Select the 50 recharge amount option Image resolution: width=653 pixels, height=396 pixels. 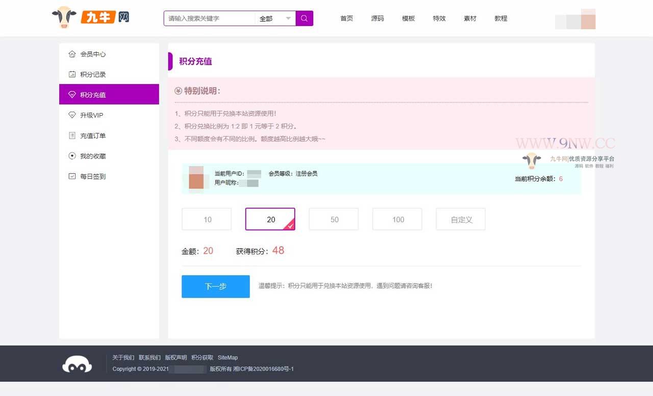(334, 219)
